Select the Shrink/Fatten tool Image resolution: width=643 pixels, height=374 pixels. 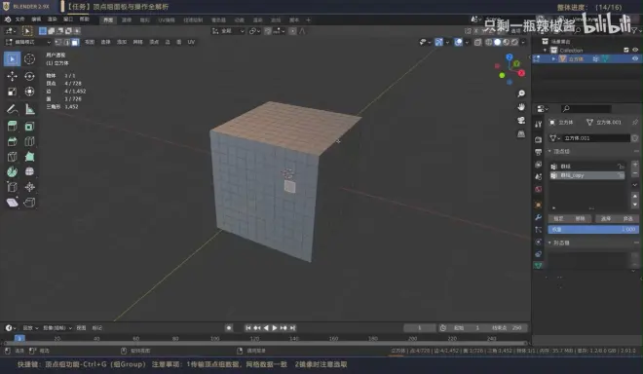tap(29, 187)
